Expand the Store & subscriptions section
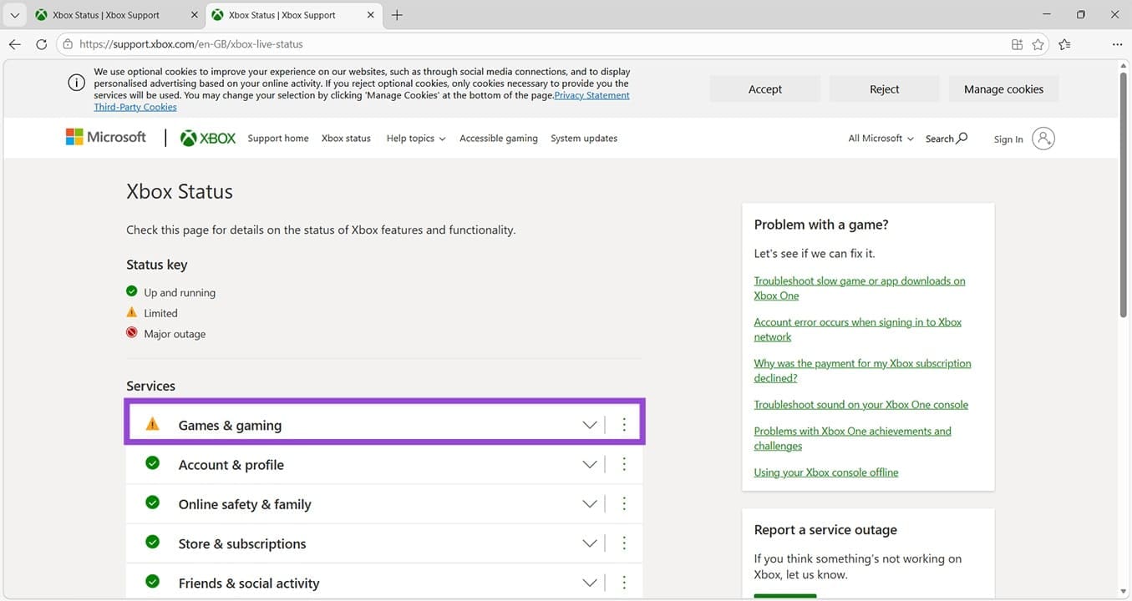1132x601 pixels. [590, 543]
